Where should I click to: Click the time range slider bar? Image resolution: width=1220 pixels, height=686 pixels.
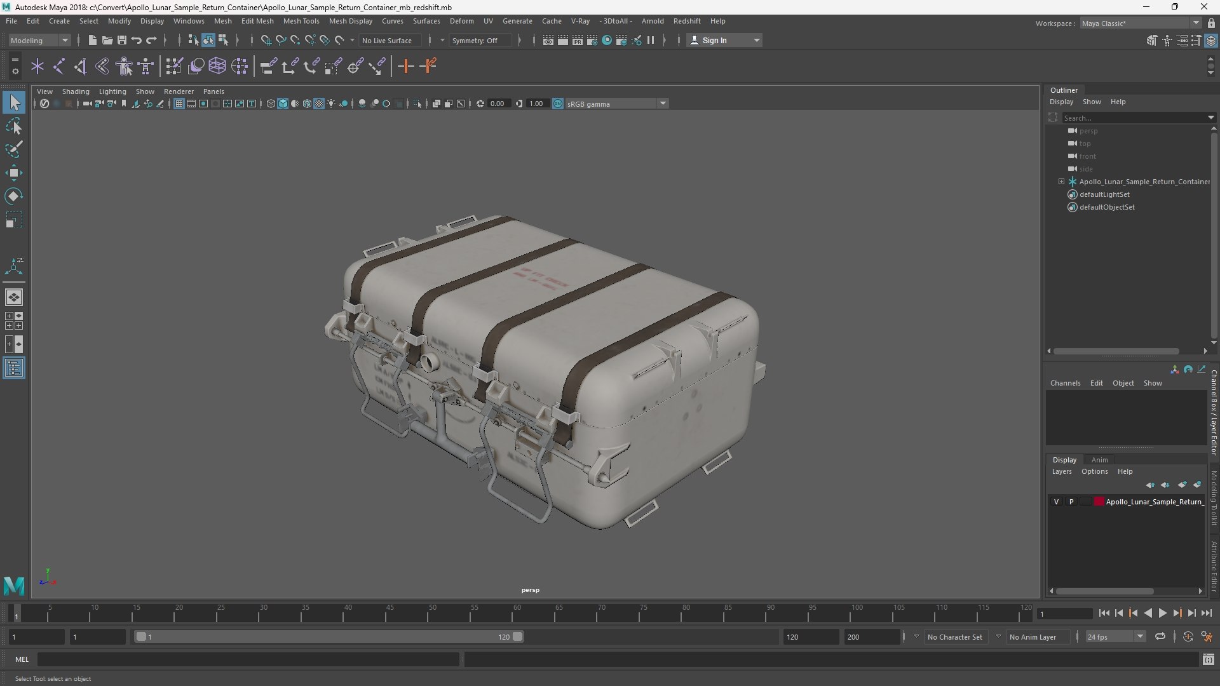point(329,636)
